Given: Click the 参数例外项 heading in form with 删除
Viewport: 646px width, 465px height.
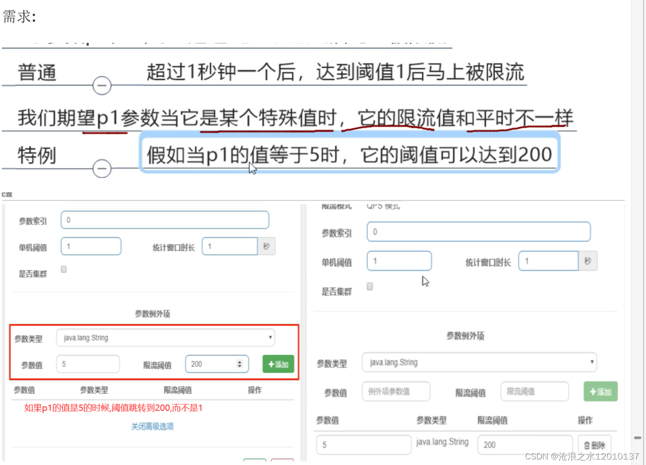Looking at the screenshot, I should (x=465, y=336).
